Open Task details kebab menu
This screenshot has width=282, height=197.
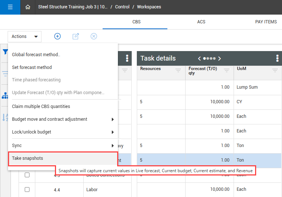(x=277, y=58)
